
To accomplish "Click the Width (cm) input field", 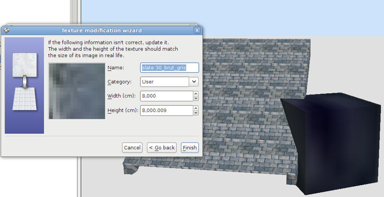I will click(x=167, y=96).
